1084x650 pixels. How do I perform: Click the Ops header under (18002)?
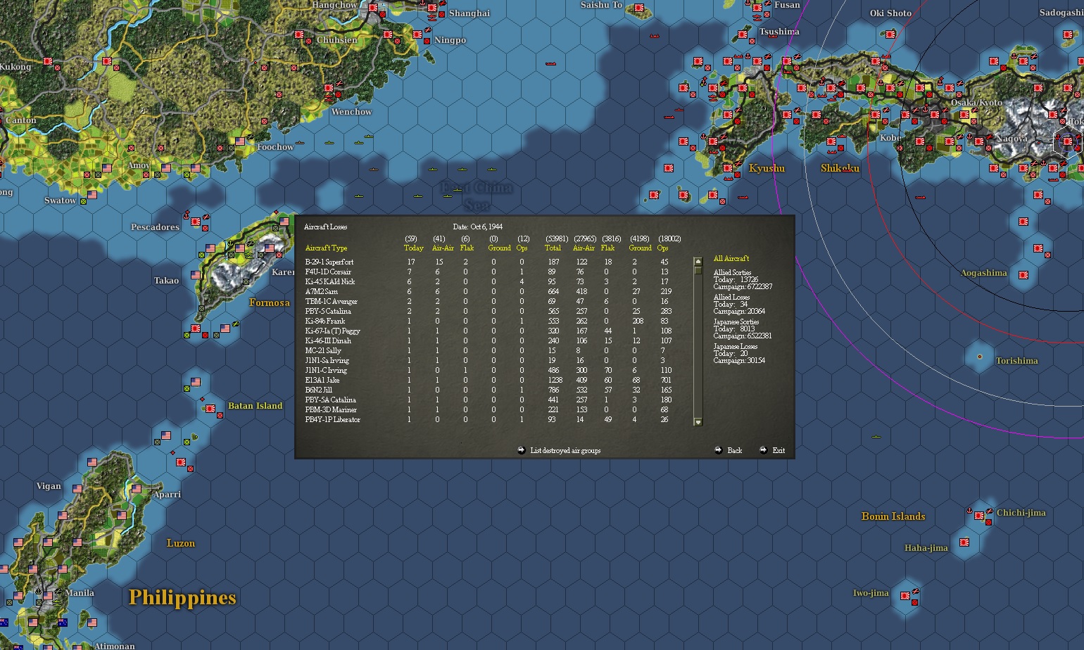coord(663,248)
